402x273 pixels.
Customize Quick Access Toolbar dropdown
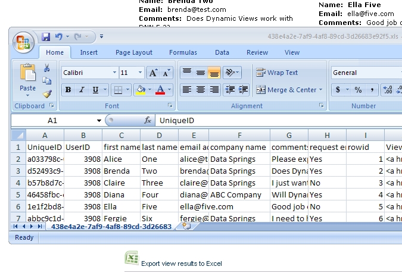[101, 37]
